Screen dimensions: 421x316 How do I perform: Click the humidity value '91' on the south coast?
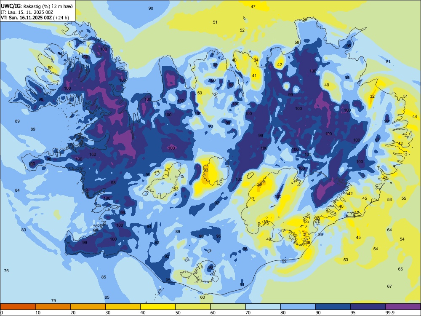click(242, 284)
